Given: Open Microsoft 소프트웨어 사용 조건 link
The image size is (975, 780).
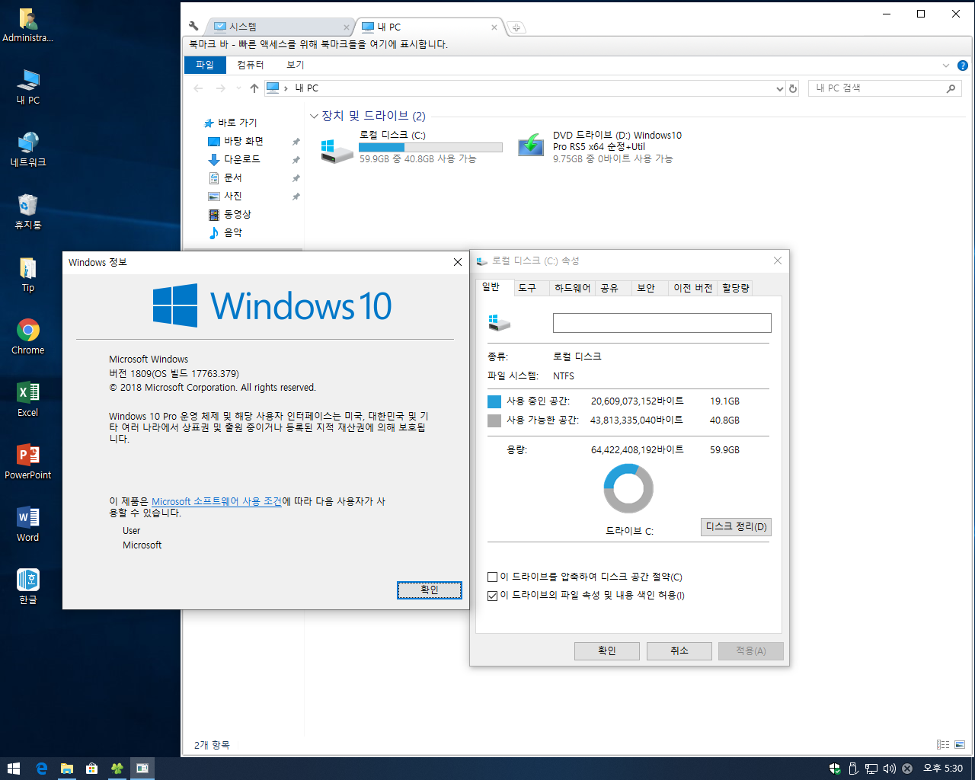Looking at the screenshot, I should [x=216, y=502].
